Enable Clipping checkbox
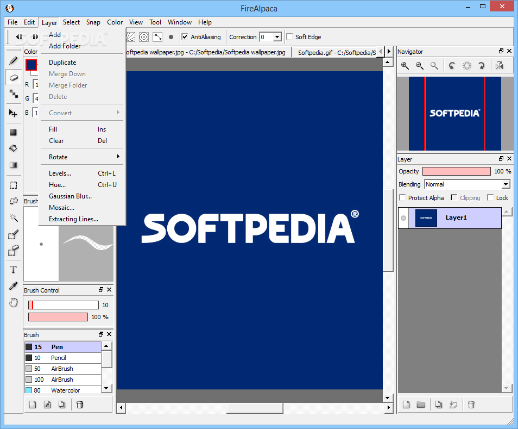This screenshot has height=429, width=518. 454,198
